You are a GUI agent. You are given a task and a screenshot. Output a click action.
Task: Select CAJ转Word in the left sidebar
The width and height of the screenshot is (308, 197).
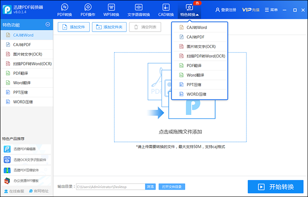27,35
